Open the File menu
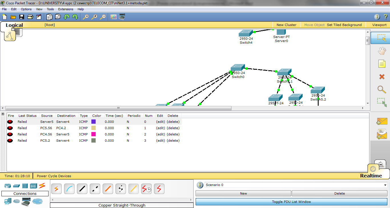 [4, 9]
